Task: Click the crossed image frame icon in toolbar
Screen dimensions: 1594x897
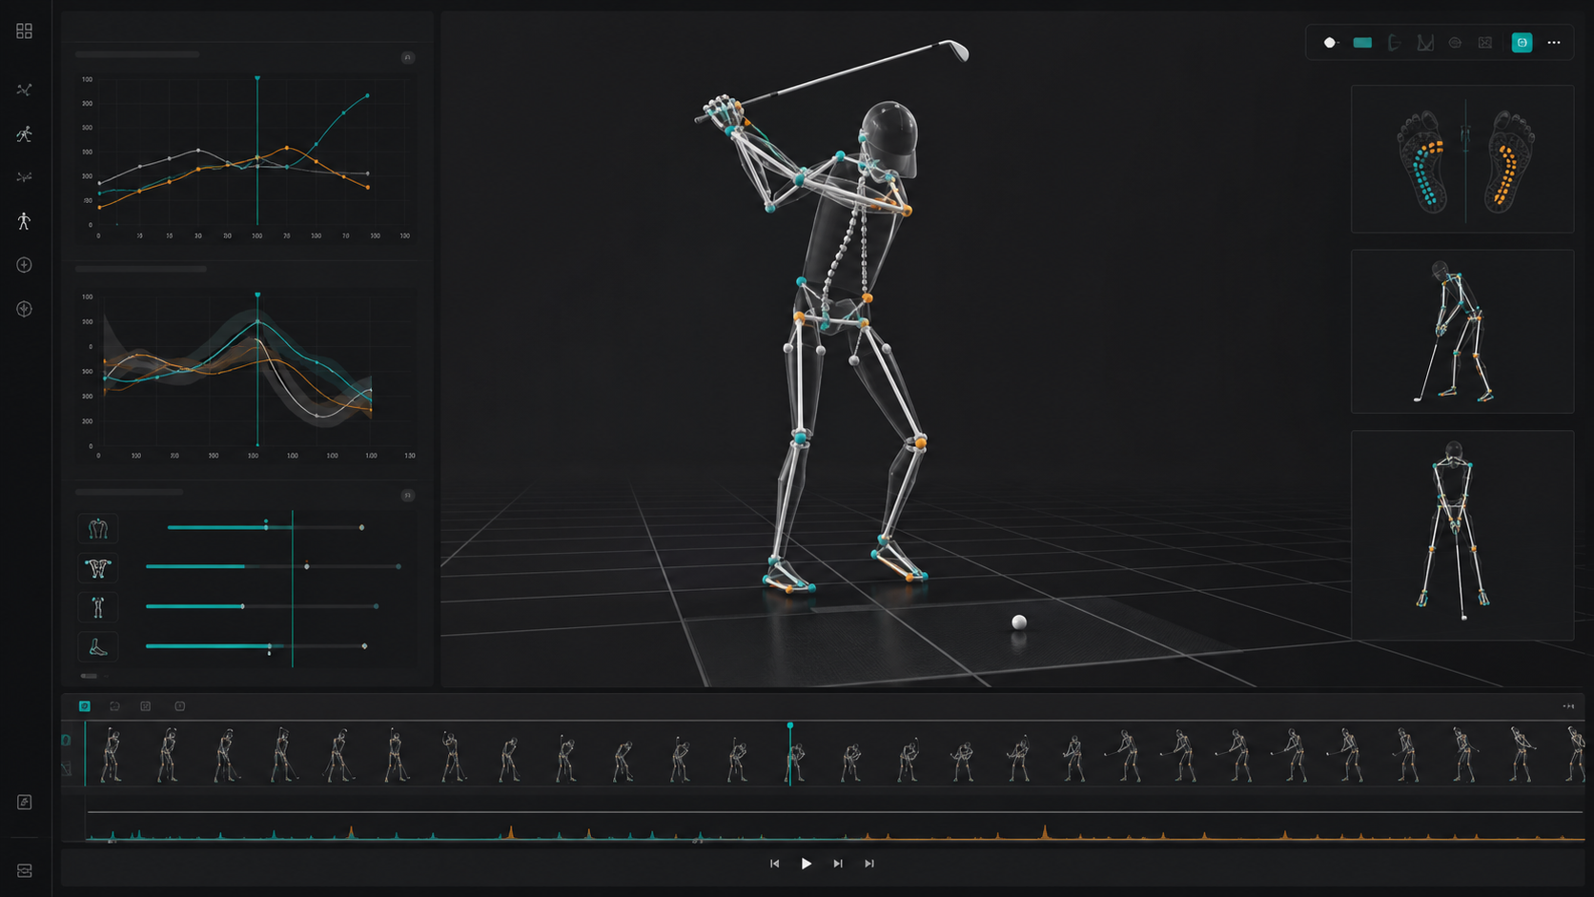Action: [1485, 43]
